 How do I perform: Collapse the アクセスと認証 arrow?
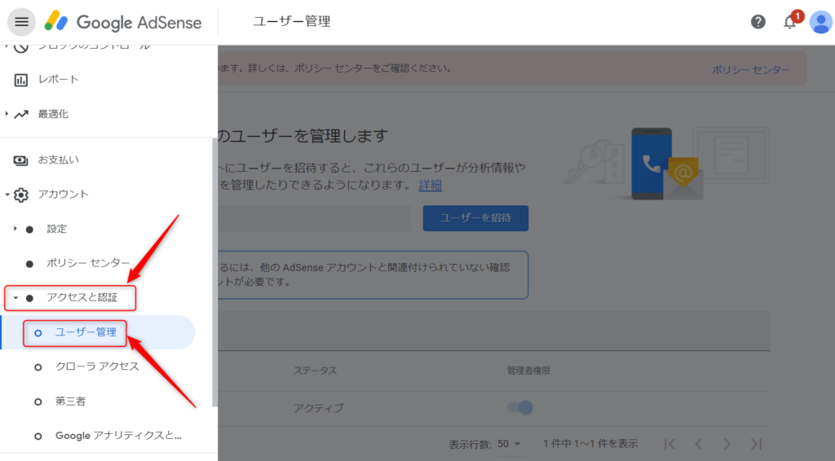pos(15,298)
